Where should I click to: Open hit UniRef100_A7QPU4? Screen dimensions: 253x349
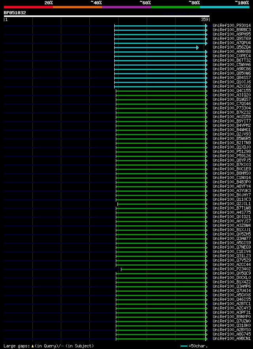pos(232,43)
